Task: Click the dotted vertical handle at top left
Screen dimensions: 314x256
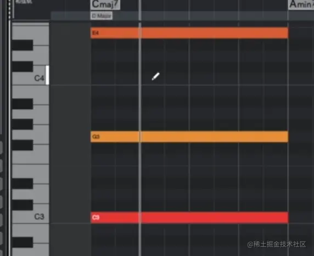Action: 9,9
